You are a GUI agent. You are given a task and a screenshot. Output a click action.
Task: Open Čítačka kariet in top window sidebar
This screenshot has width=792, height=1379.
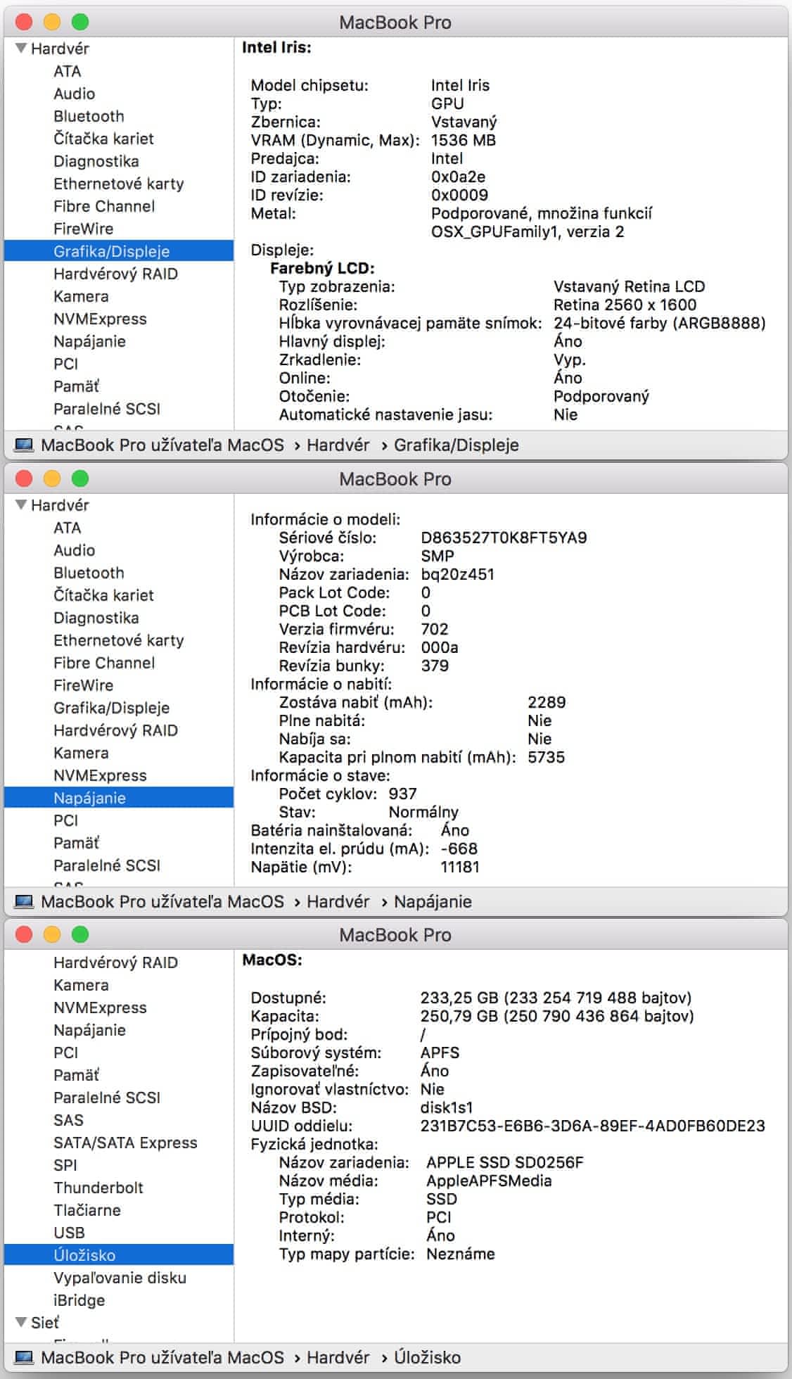[x=103, y=139]
